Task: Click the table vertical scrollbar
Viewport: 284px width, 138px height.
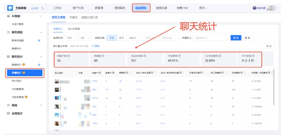Action: click(274, 86)
